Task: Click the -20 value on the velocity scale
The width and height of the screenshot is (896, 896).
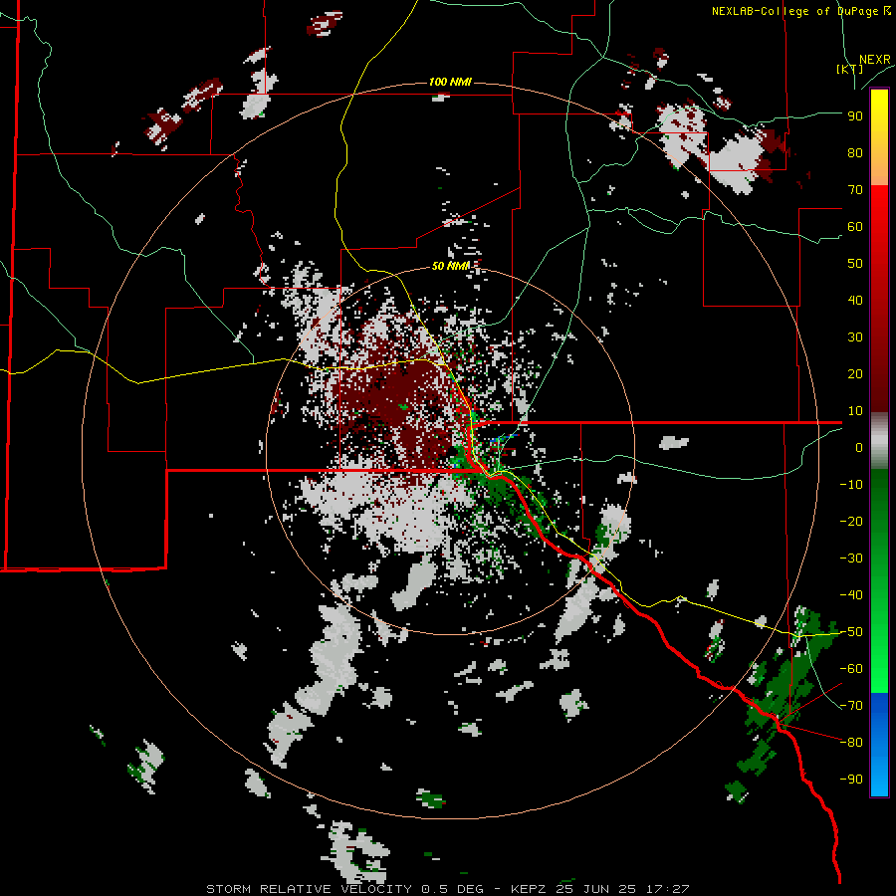Action: (x=851, y=521)
